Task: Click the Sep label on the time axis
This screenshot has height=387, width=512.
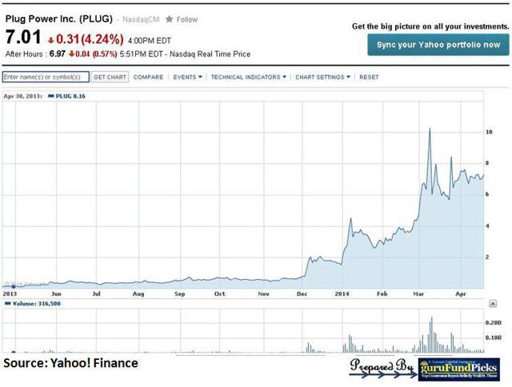Action: [179, 293]
